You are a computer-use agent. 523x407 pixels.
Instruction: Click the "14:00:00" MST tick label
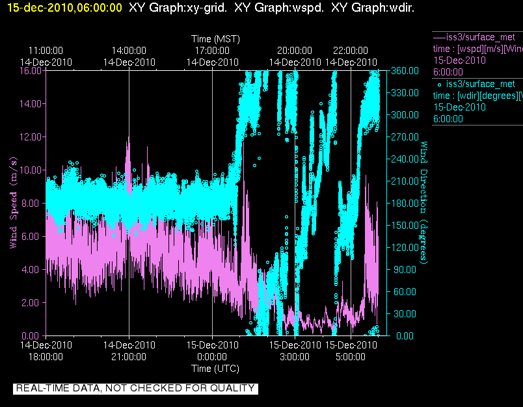click(x=129, y=51)
